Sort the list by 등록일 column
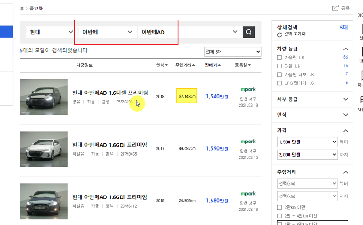This screenshot has height=225, width=363. 243,65
